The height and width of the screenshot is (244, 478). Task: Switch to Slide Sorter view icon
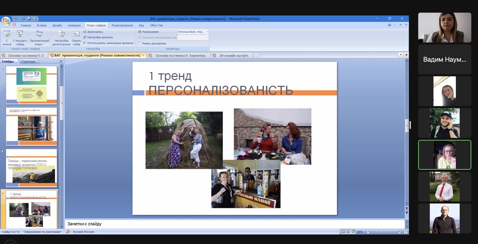pos(348,231)
